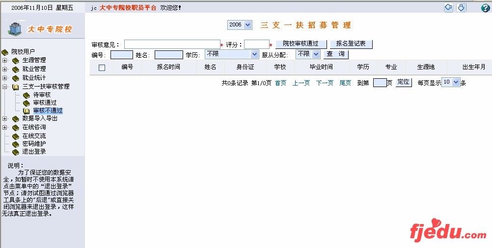
Task: Click the down arrow icon at top right
Action: [x=461, y=7]
